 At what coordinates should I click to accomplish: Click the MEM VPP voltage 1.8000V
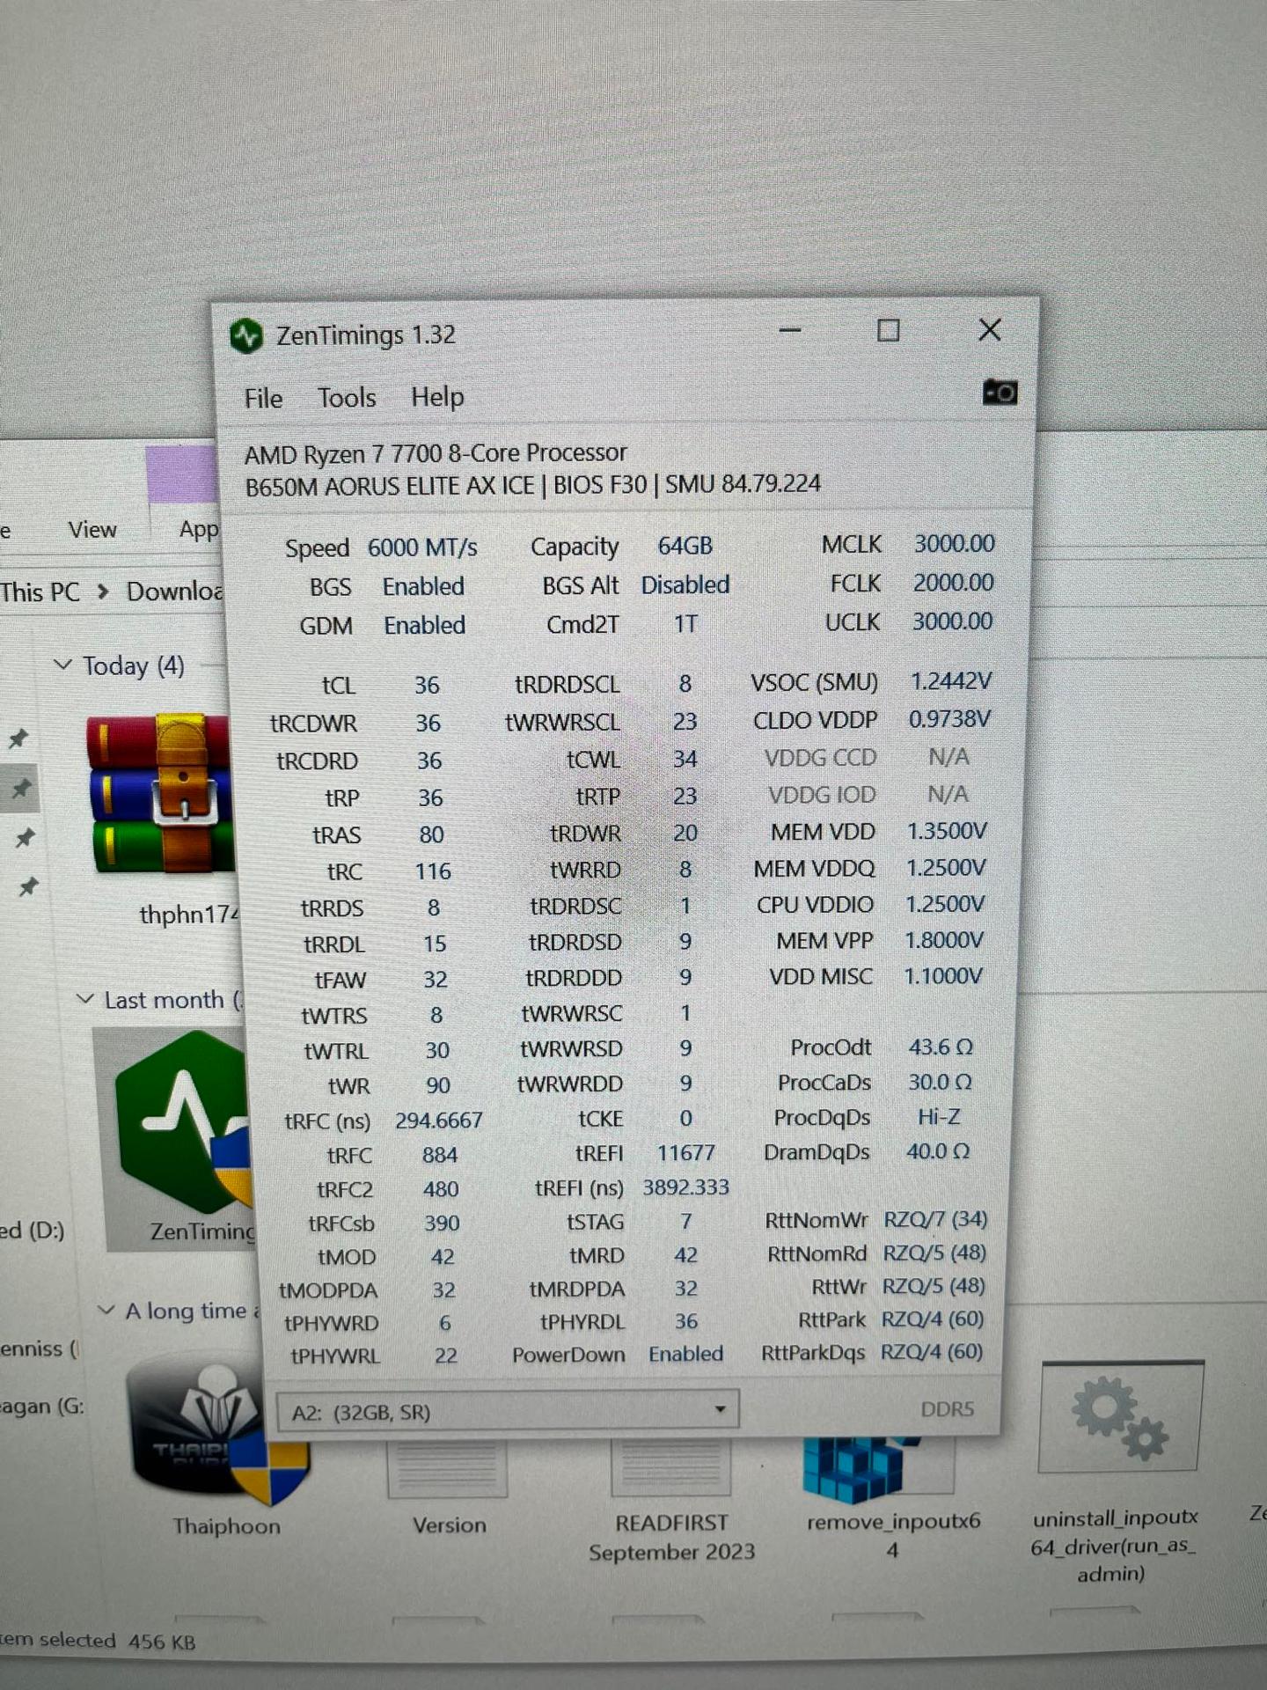point(944,940)
